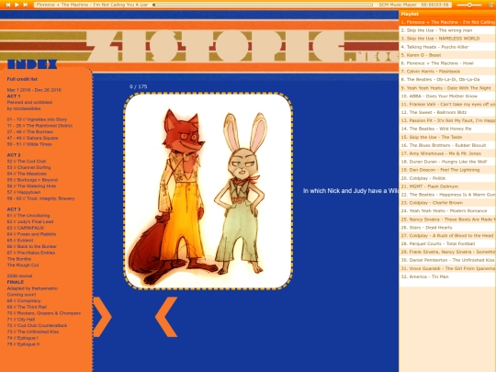Open '56 // The Watering Hole' chapter
496x372 pixels.
coord(31,186)
